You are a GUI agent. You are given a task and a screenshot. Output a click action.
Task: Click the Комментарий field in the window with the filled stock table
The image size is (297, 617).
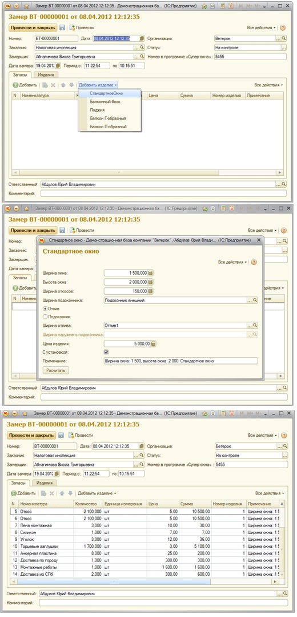163,603
